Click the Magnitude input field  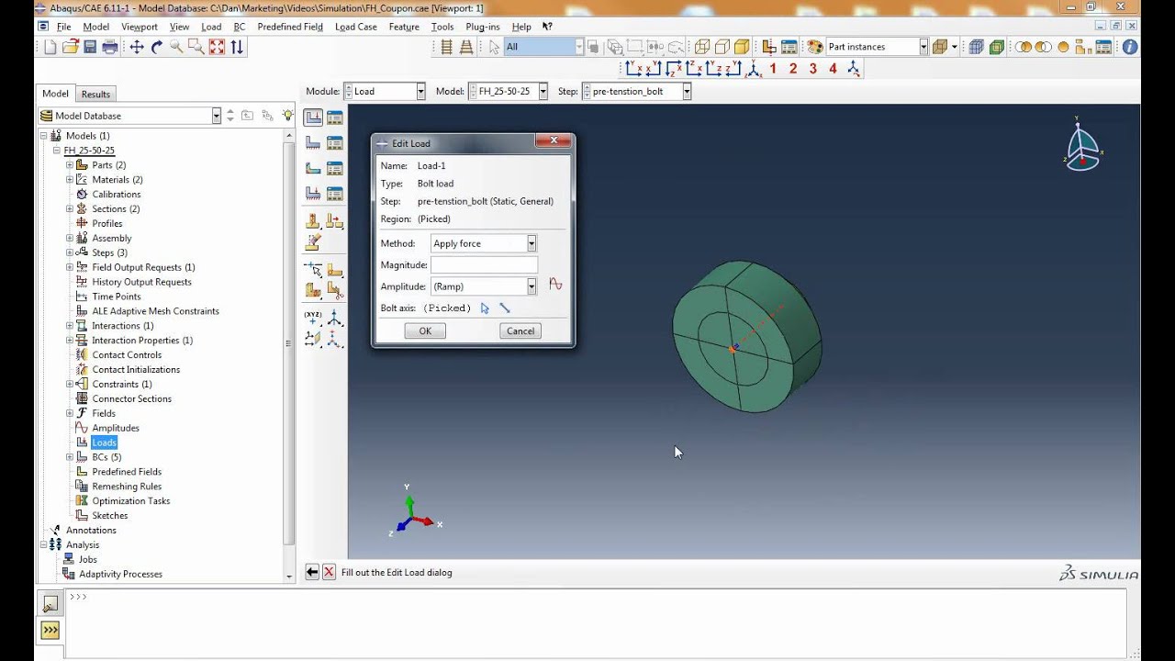click(x=484, y=265)
